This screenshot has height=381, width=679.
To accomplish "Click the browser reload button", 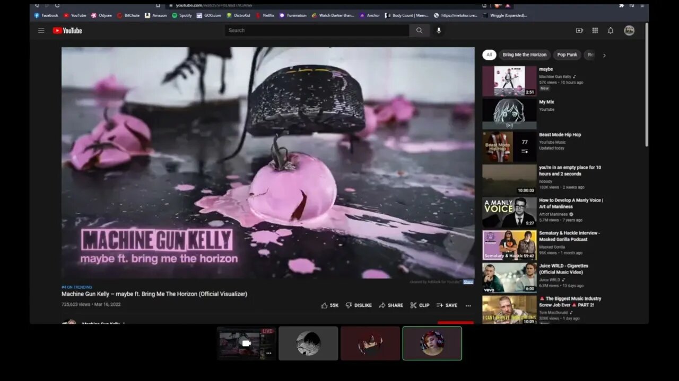I will 57,5.
